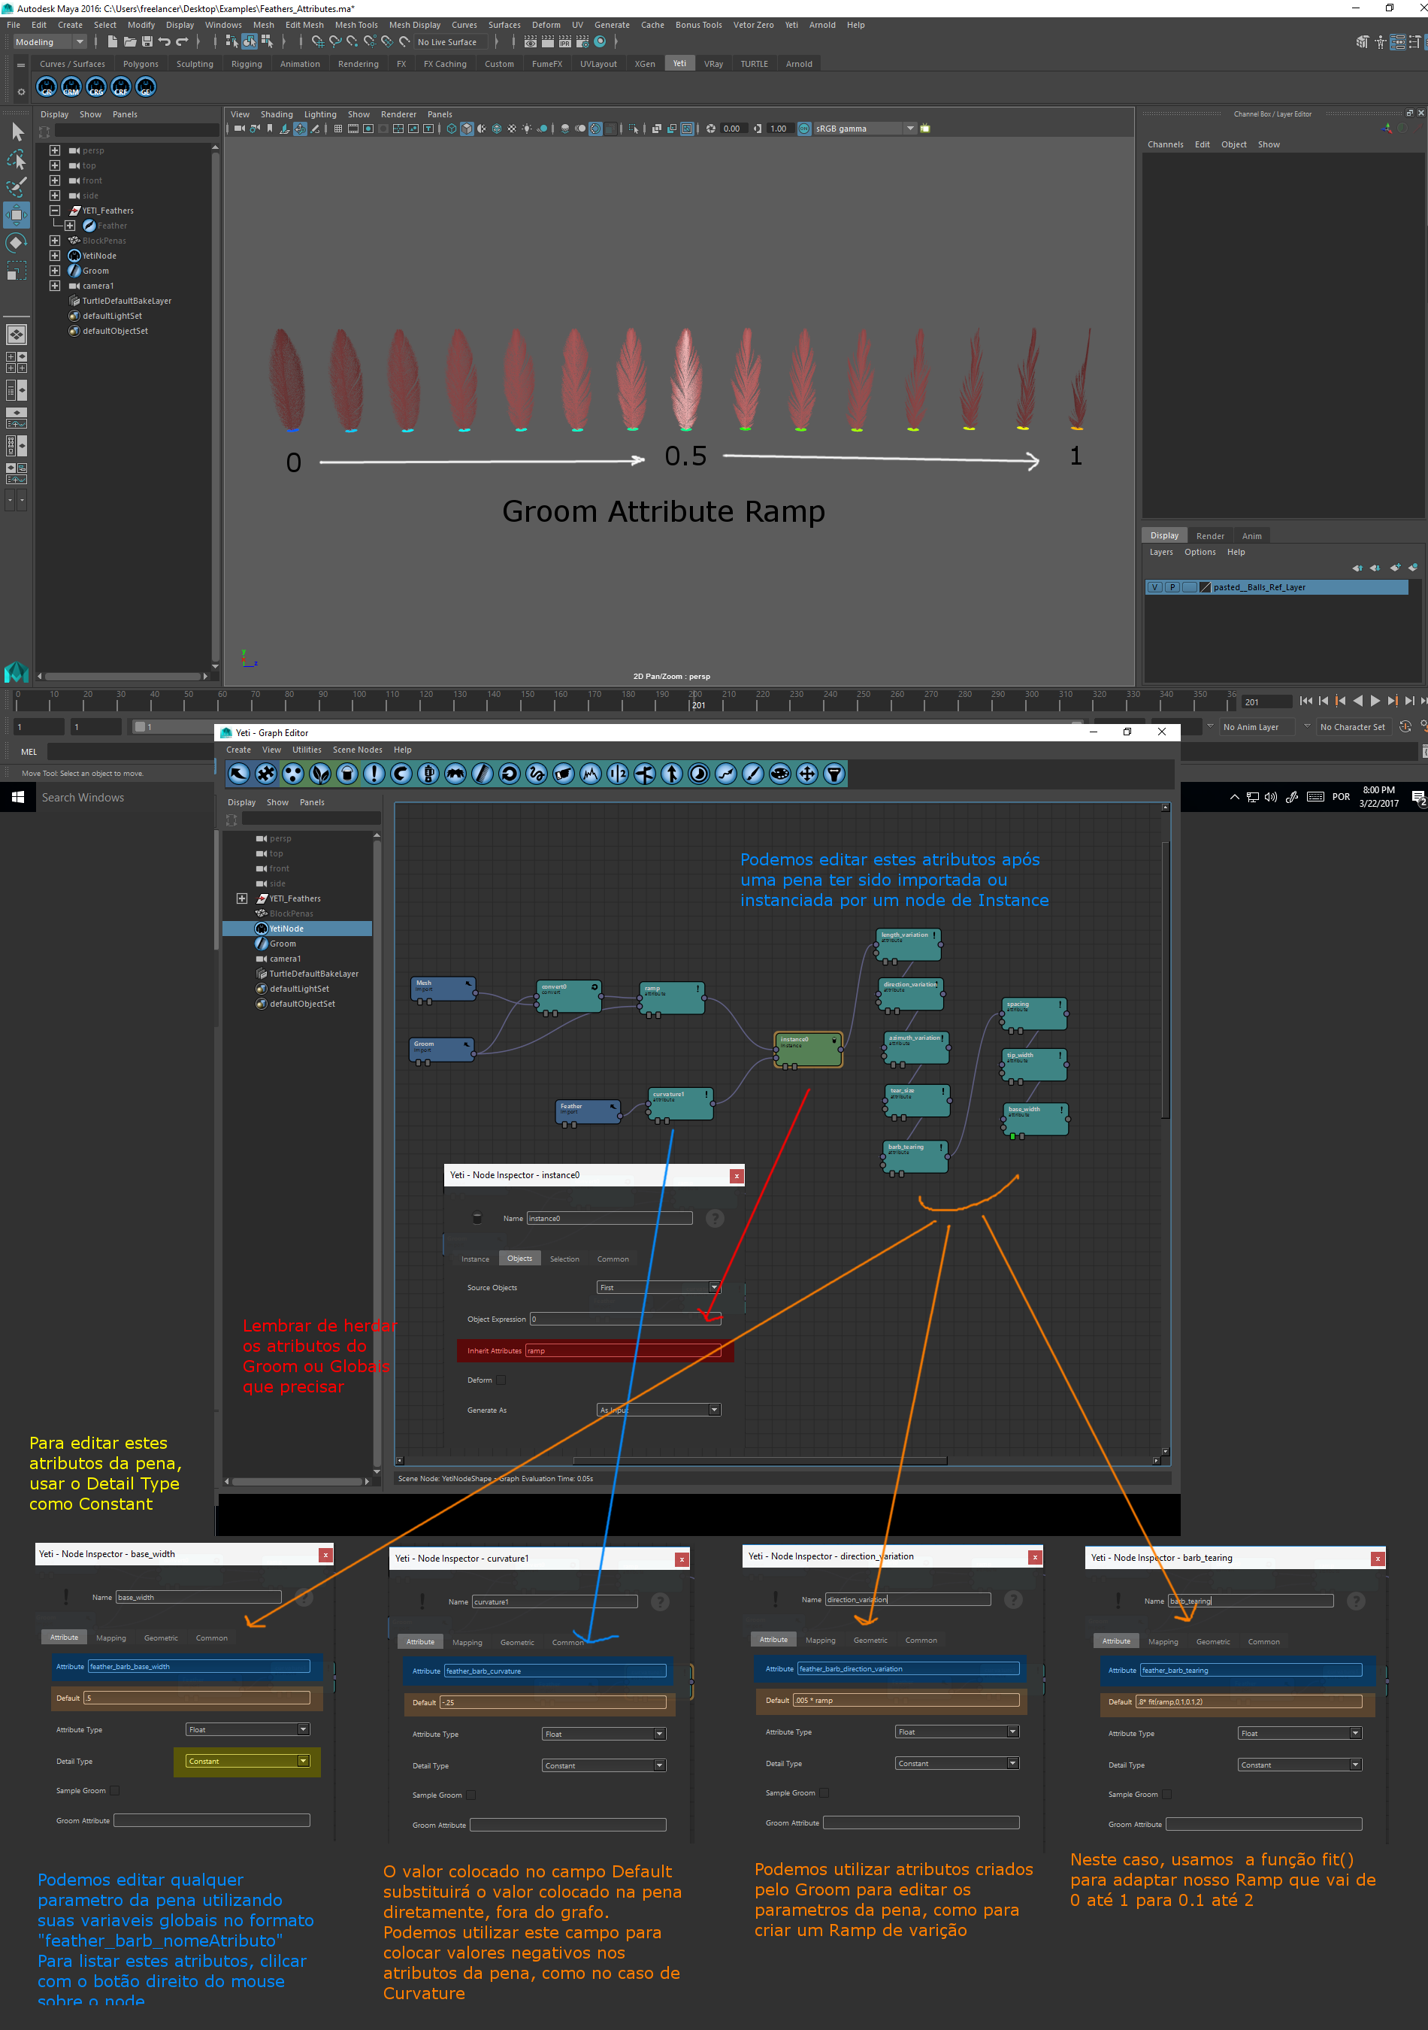Click the GE shelf icon in Yeti shelf
Image resolution: width=1428 pixels, height=2030 pixels.
pos(146,87)
